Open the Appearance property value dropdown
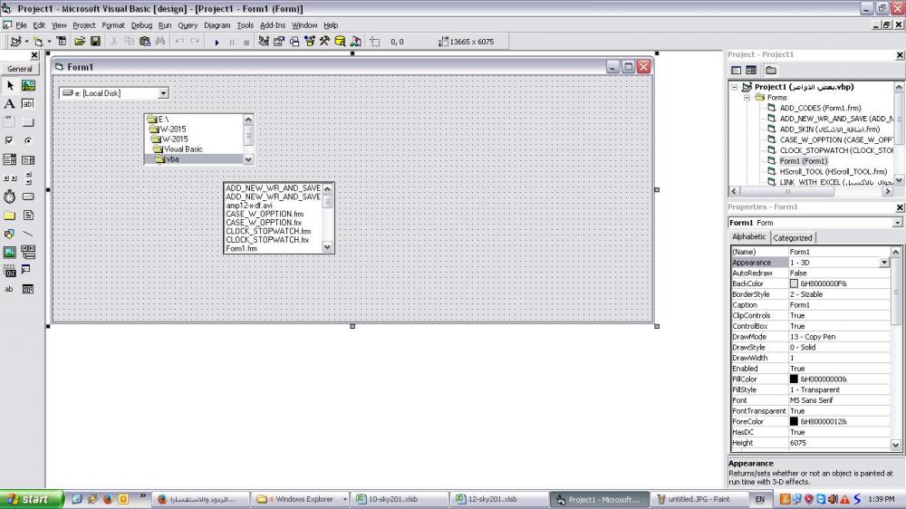906x509 pixels. [884, 263]
